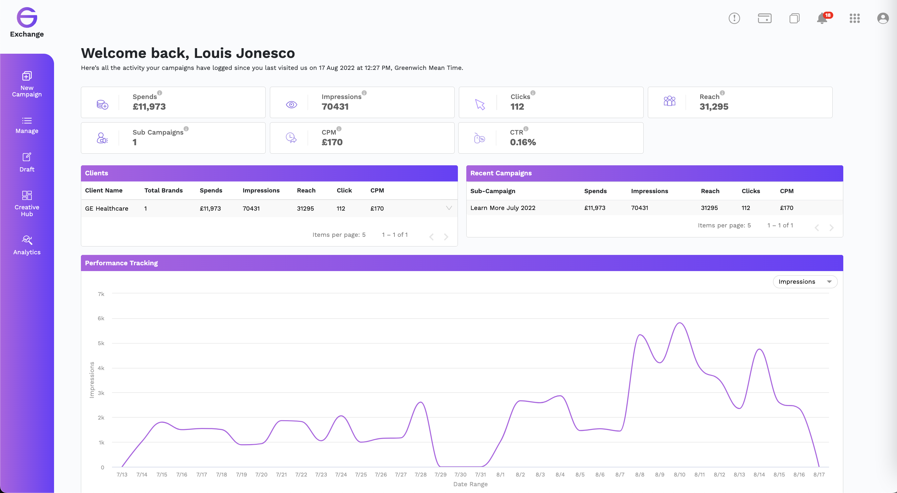The image size is (897, 493).
Task: Open the Learn More July 2022 campaign
Action: pyautogui.click(x=503, y=207)
